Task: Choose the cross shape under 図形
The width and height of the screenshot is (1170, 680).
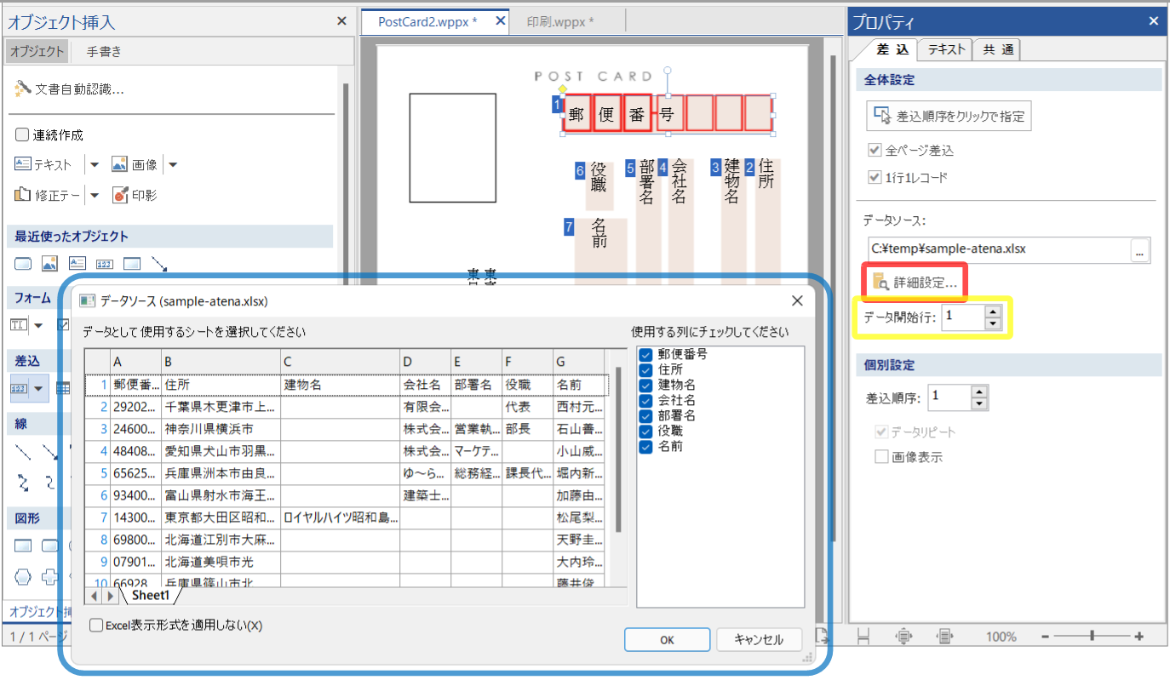Action: [50, 576]
